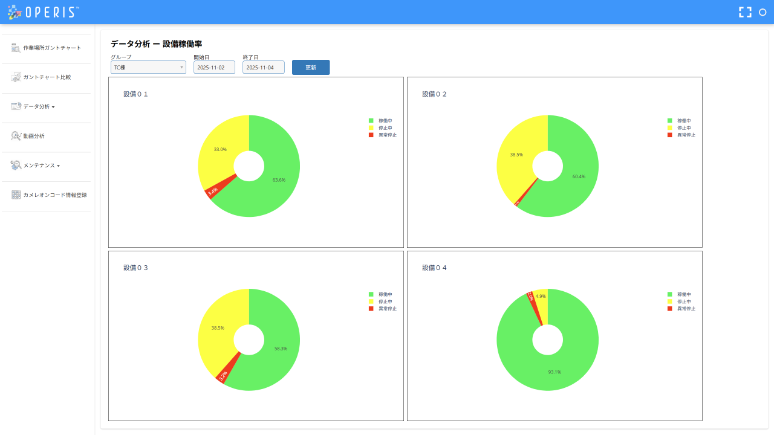
Task: Toggle fullscreen with the header bracket icon
Action: 745,12
